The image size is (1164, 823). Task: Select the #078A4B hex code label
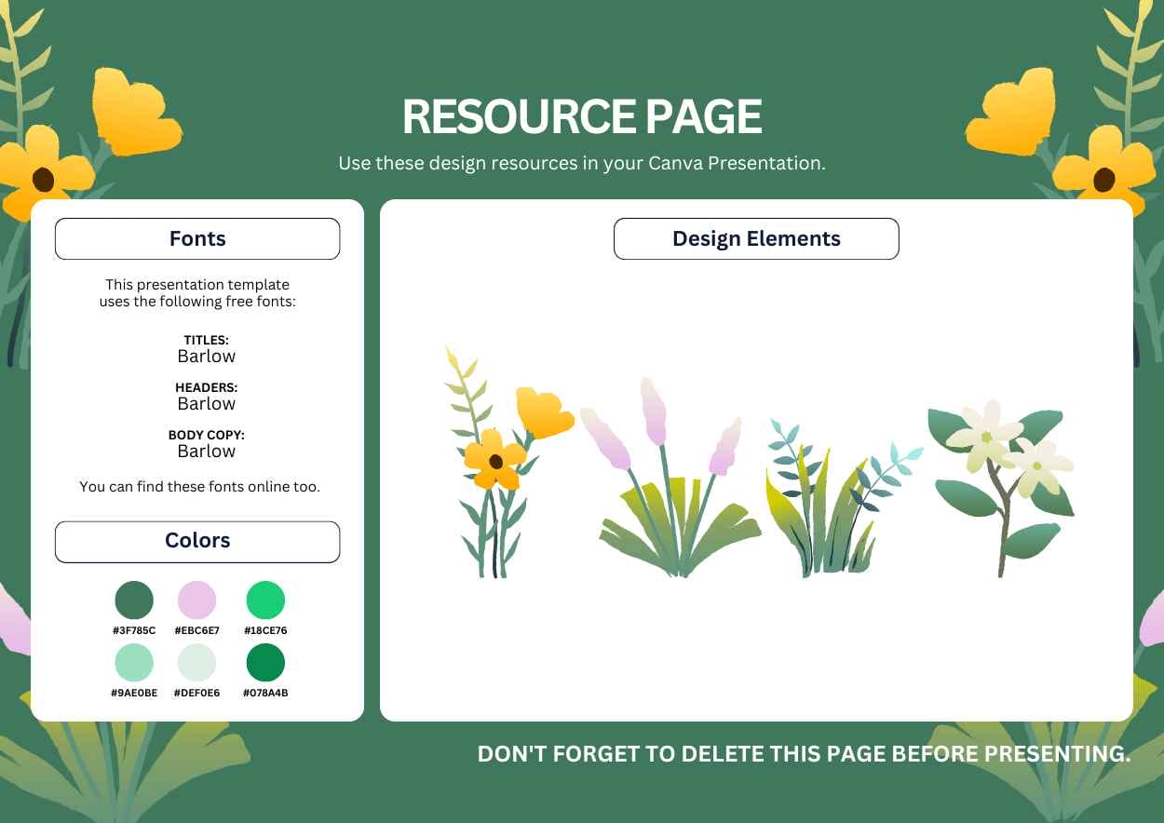point(265,693)
